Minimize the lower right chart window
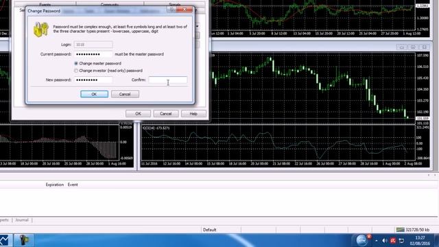The width and height of the screenshot is (439, 247). click(402, 47)
